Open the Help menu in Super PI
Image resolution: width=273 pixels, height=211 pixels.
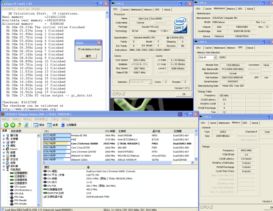[x=36, y=9]
